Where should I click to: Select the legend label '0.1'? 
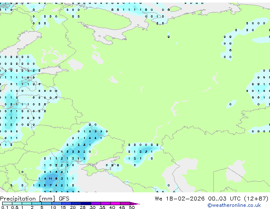coord(5,207)
